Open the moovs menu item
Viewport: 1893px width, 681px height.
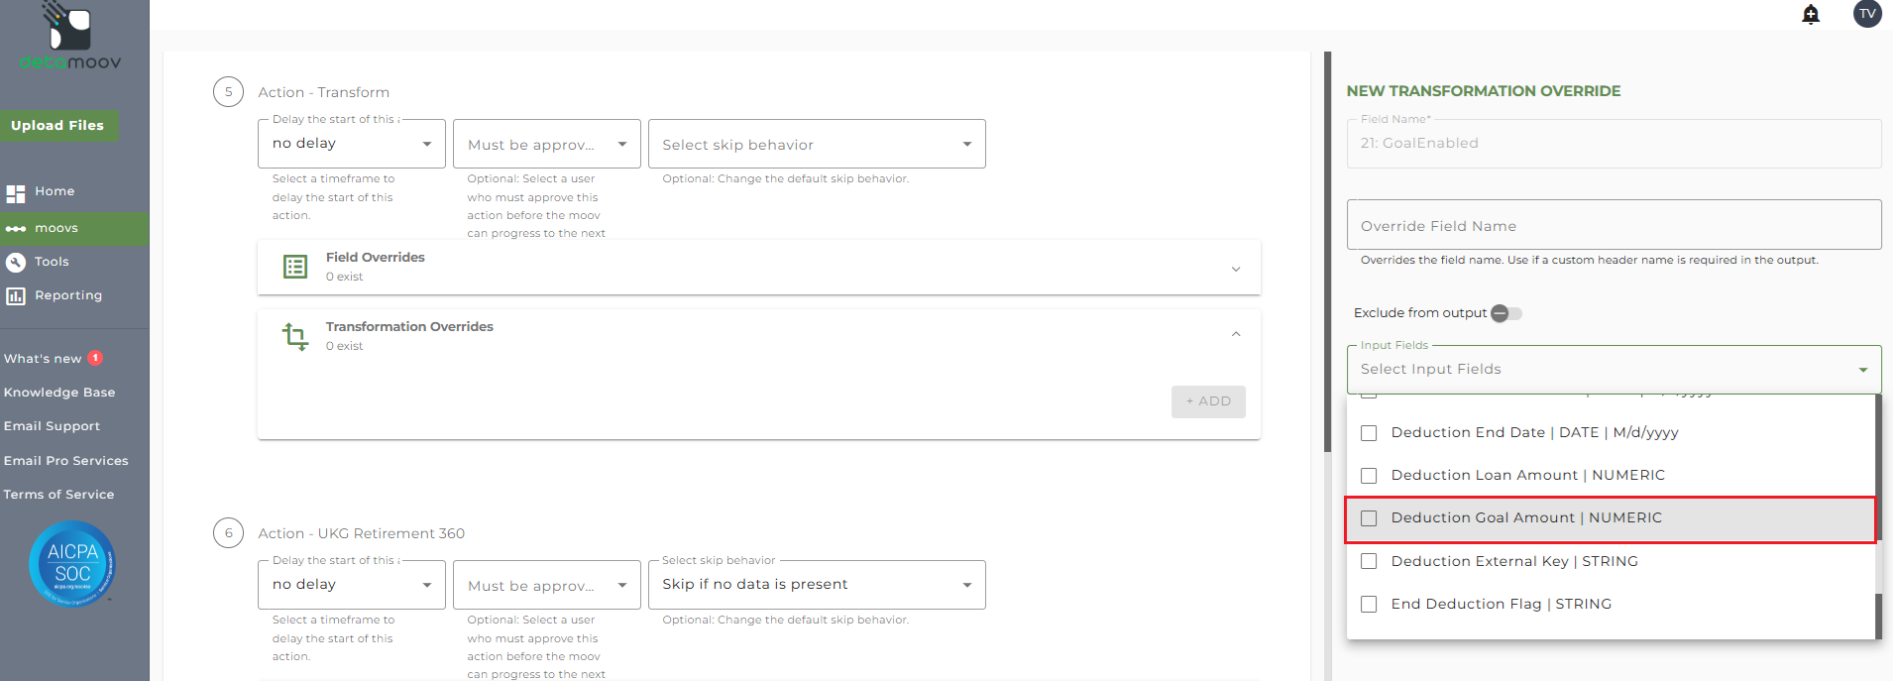[56, 228]
